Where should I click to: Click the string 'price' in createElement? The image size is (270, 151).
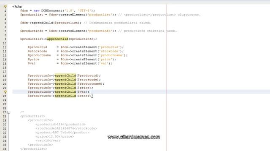(106, 60)
